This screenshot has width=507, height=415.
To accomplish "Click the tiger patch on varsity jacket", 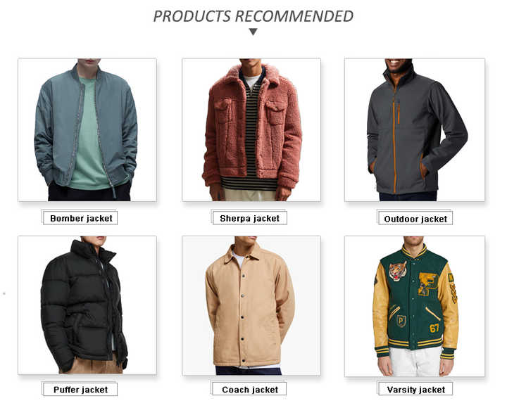I will coord(397,270).
